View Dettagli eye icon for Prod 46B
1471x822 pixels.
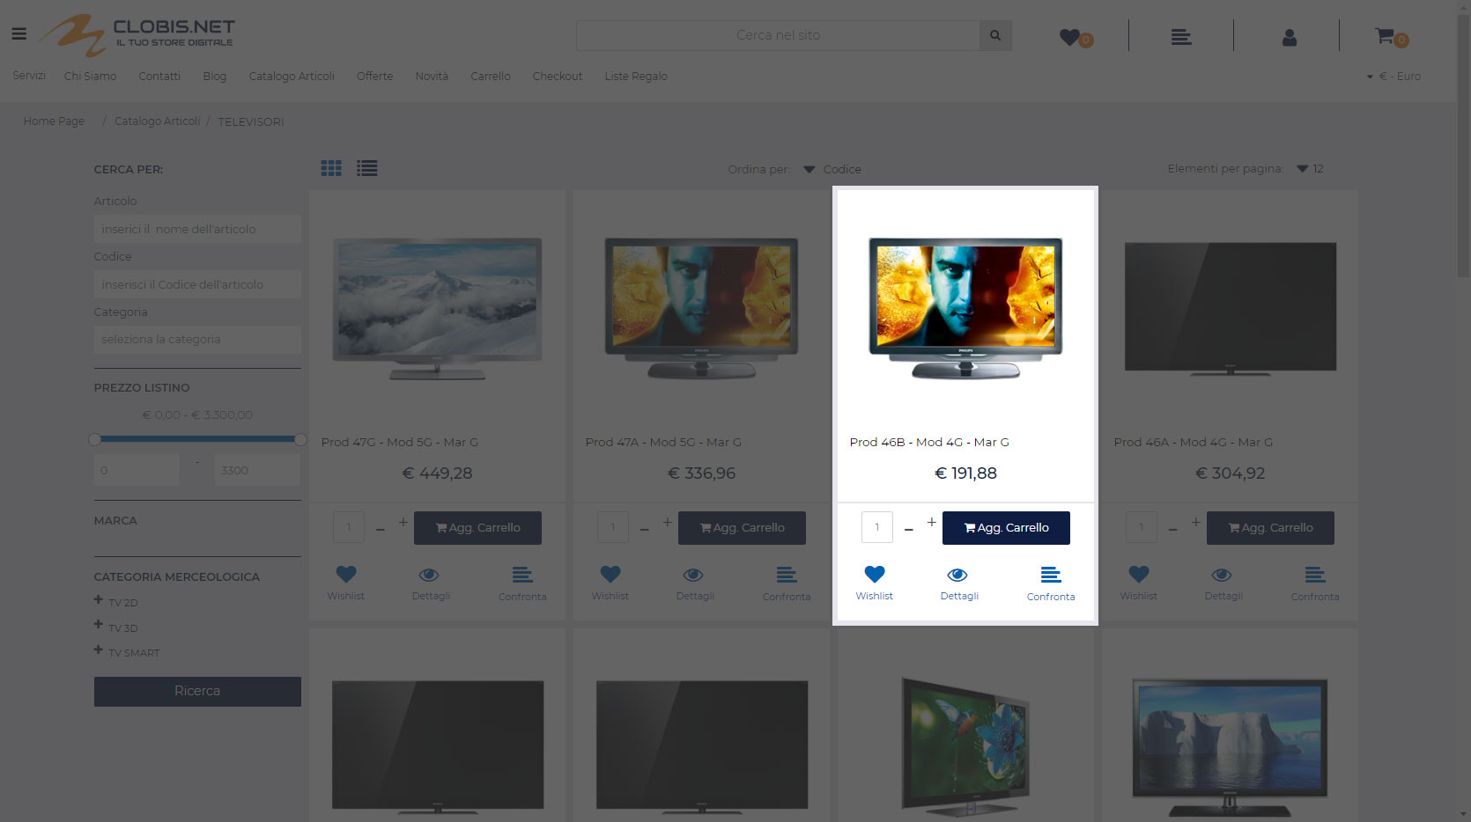click(957, 576)
